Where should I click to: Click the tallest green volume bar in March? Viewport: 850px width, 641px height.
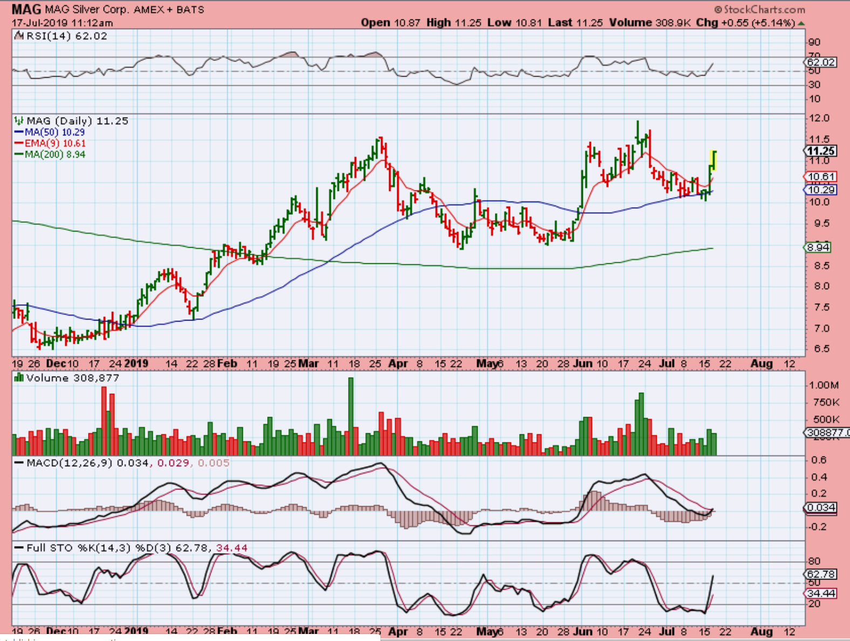coord(351,417)
